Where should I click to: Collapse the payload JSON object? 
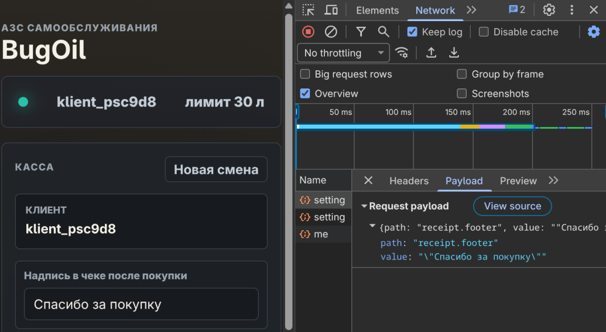click(372, 225)
